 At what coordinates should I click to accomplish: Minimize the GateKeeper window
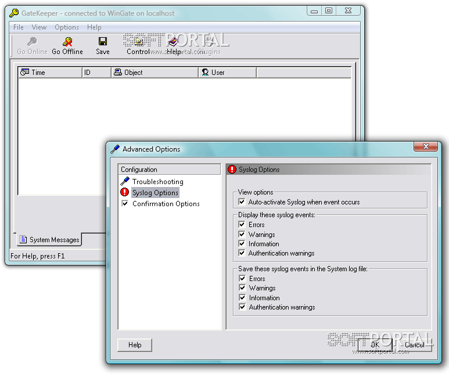(314, 11)
